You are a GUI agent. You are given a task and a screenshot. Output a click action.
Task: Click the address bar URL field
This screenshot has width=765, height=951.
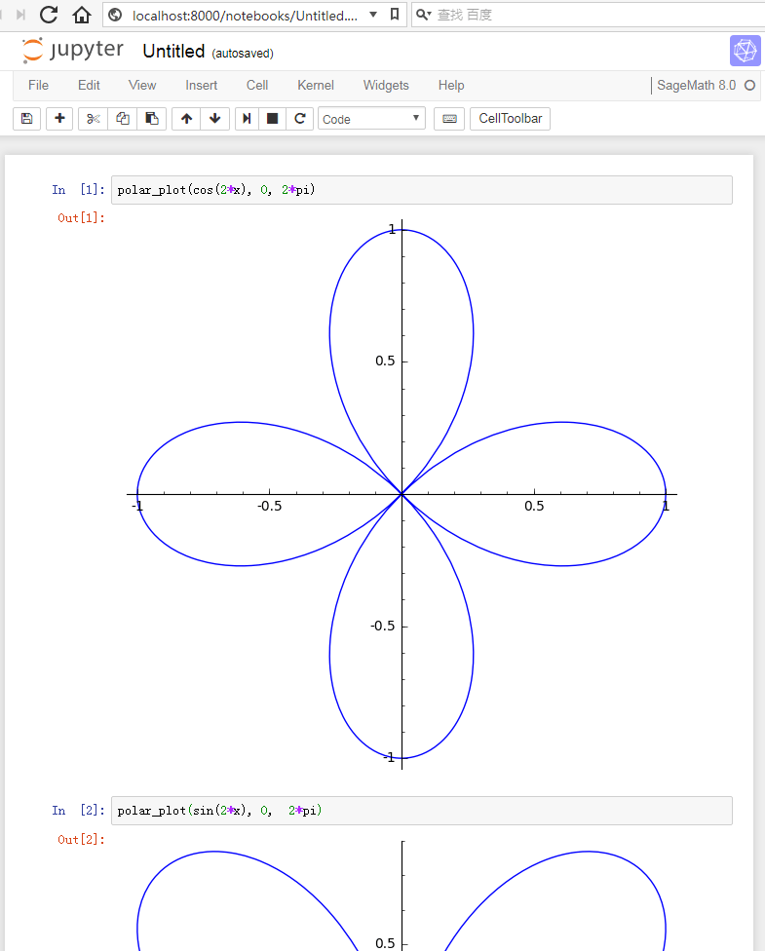click(245, 16)
